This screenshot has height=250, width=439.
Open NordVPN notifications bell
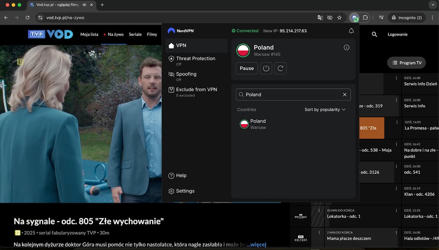351,31
